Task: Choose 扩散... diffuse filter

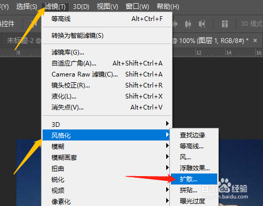Action: click(194, 179)
